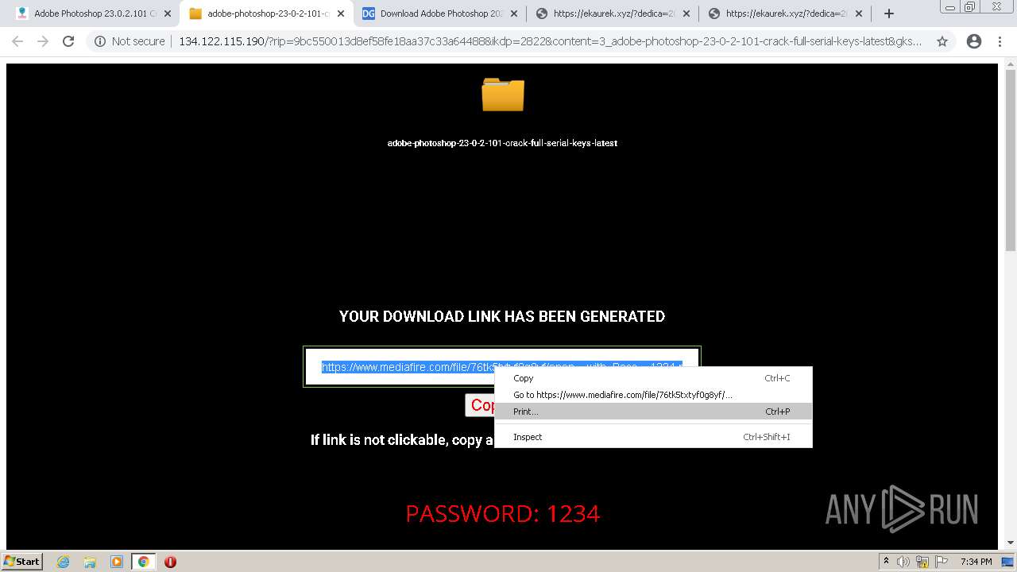Choose Print... from the context menu
This screenshot has width=1017, height=572.
(653, 412)
